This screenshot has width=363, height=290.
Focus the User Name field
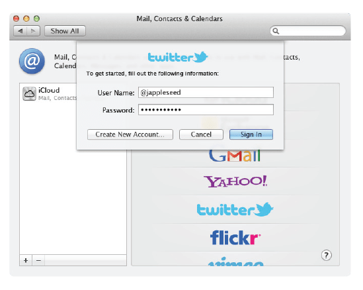coord(206,93)
